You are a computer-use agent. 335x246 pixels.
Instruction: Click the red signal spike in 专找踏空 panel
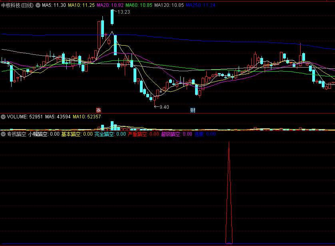(229, 193)
